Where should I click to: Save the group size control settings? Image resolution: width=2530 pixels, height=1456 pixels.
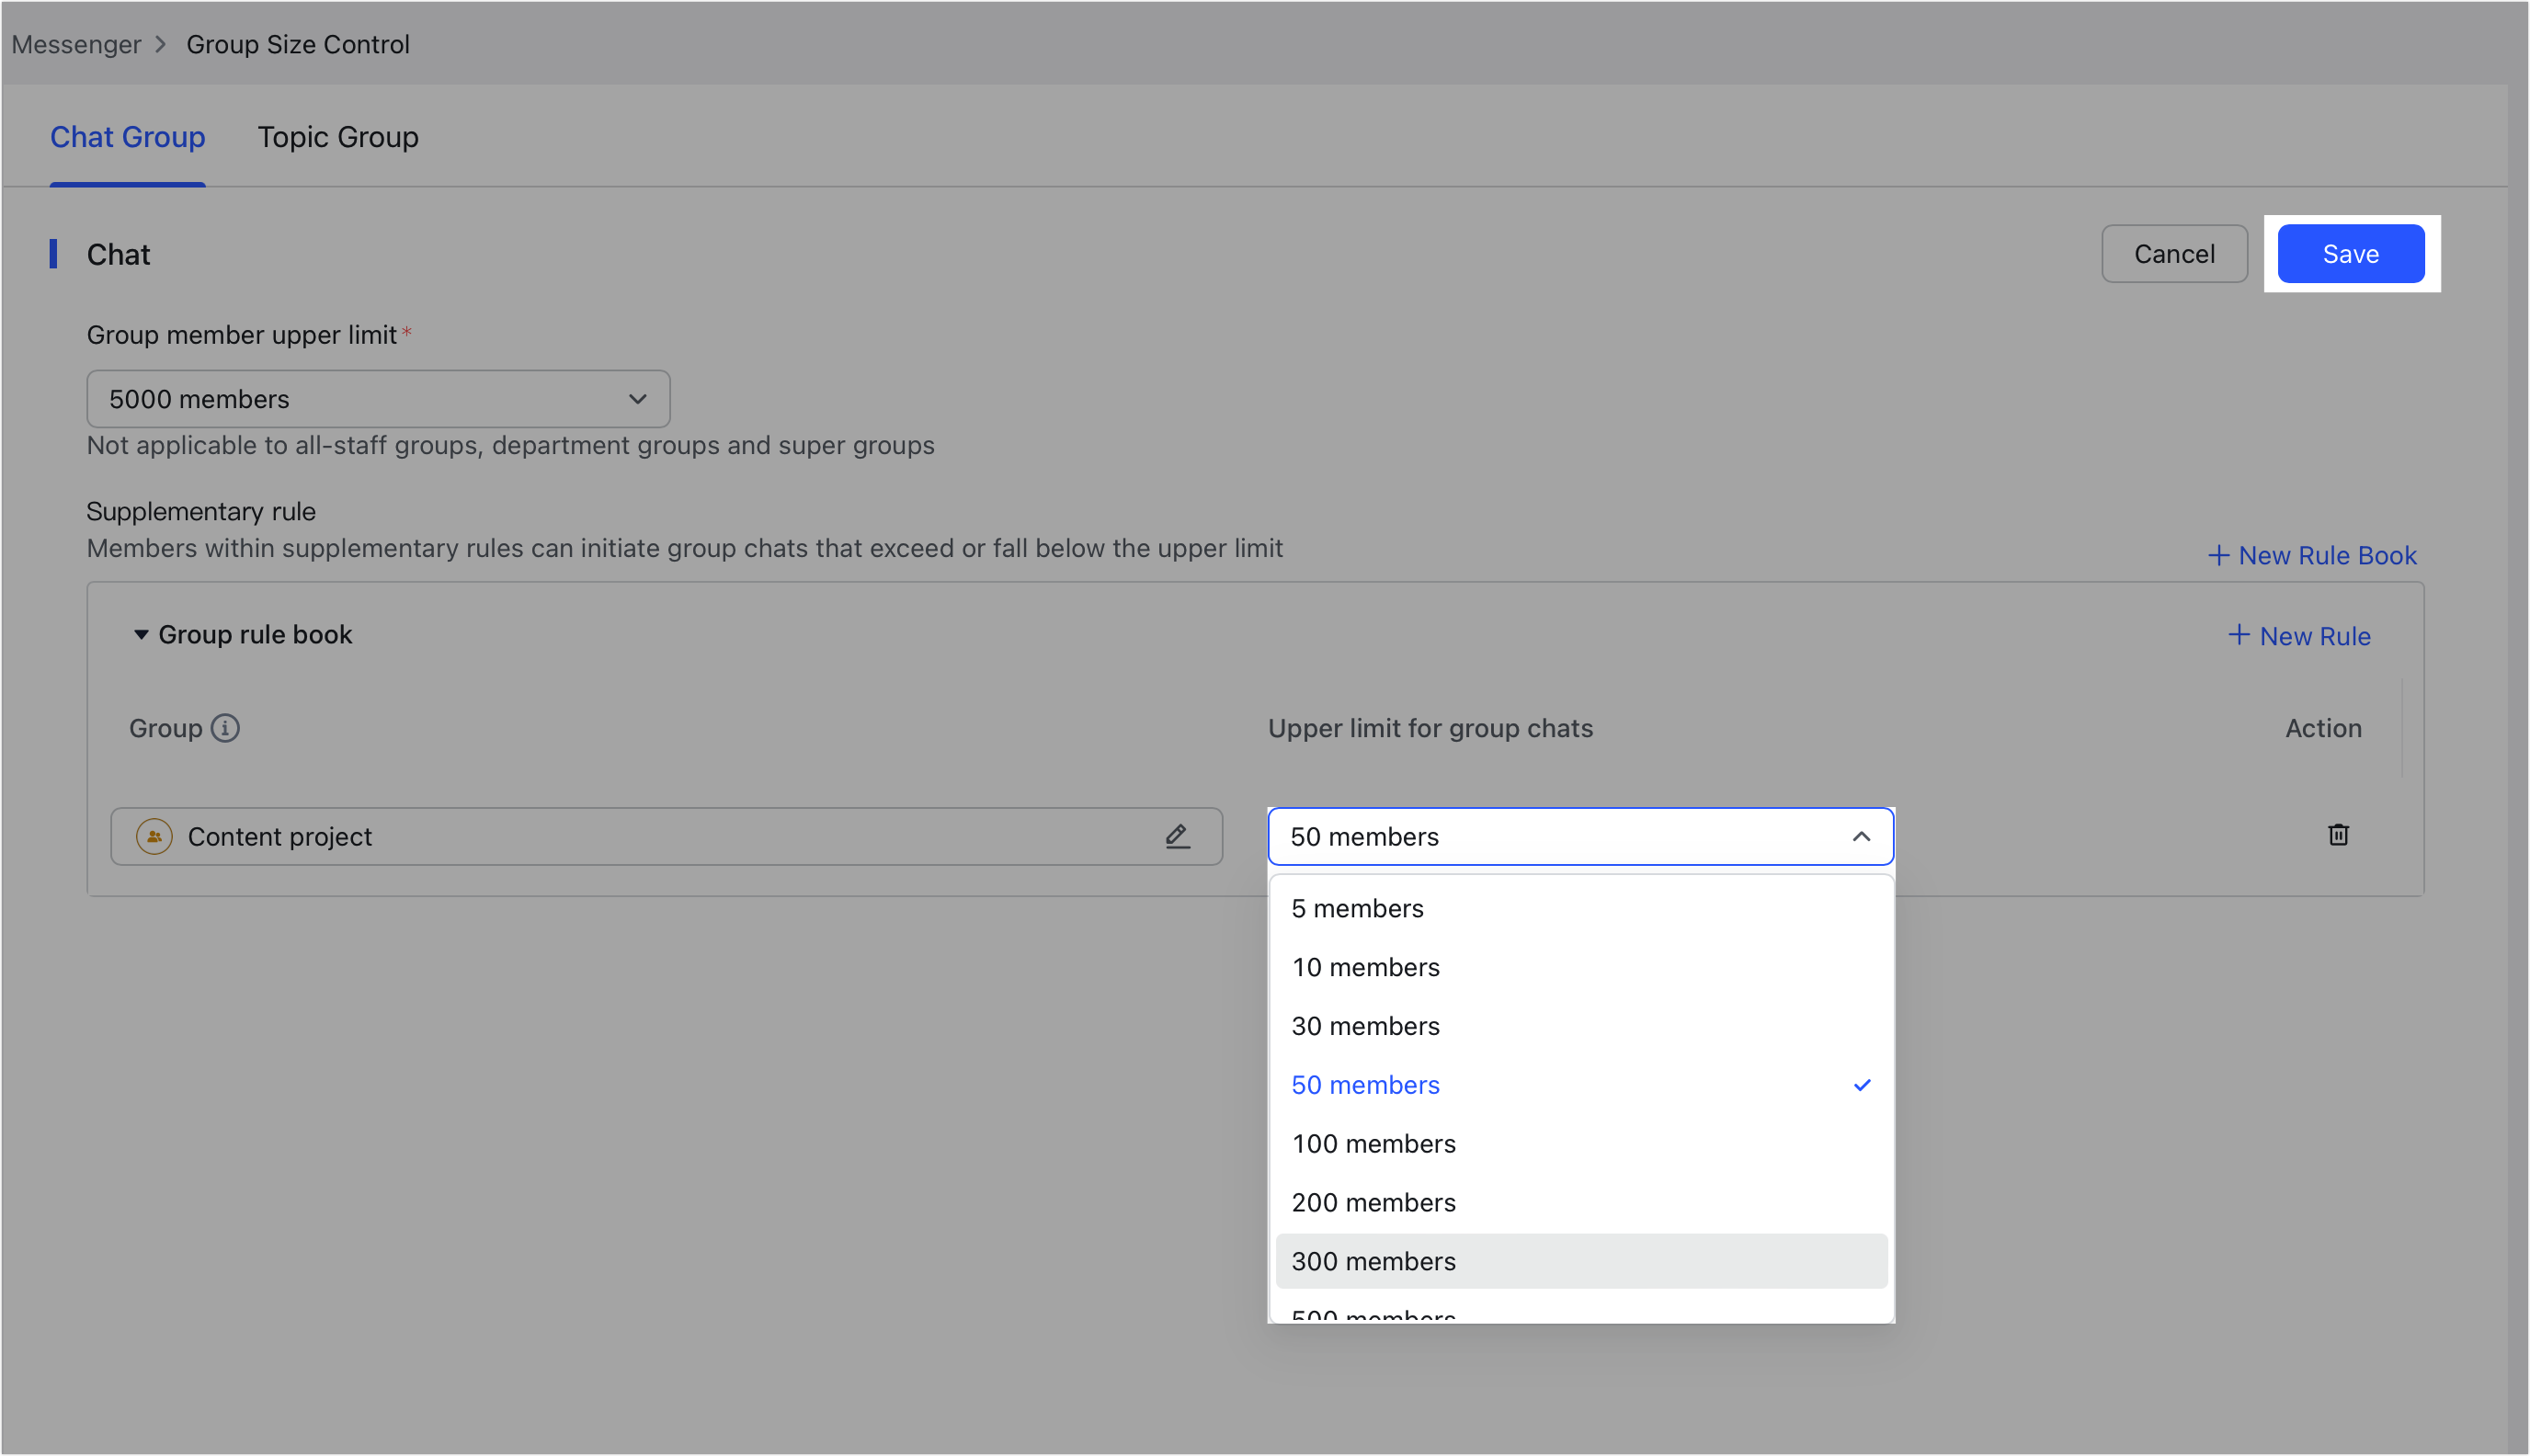pos(2350,253)
